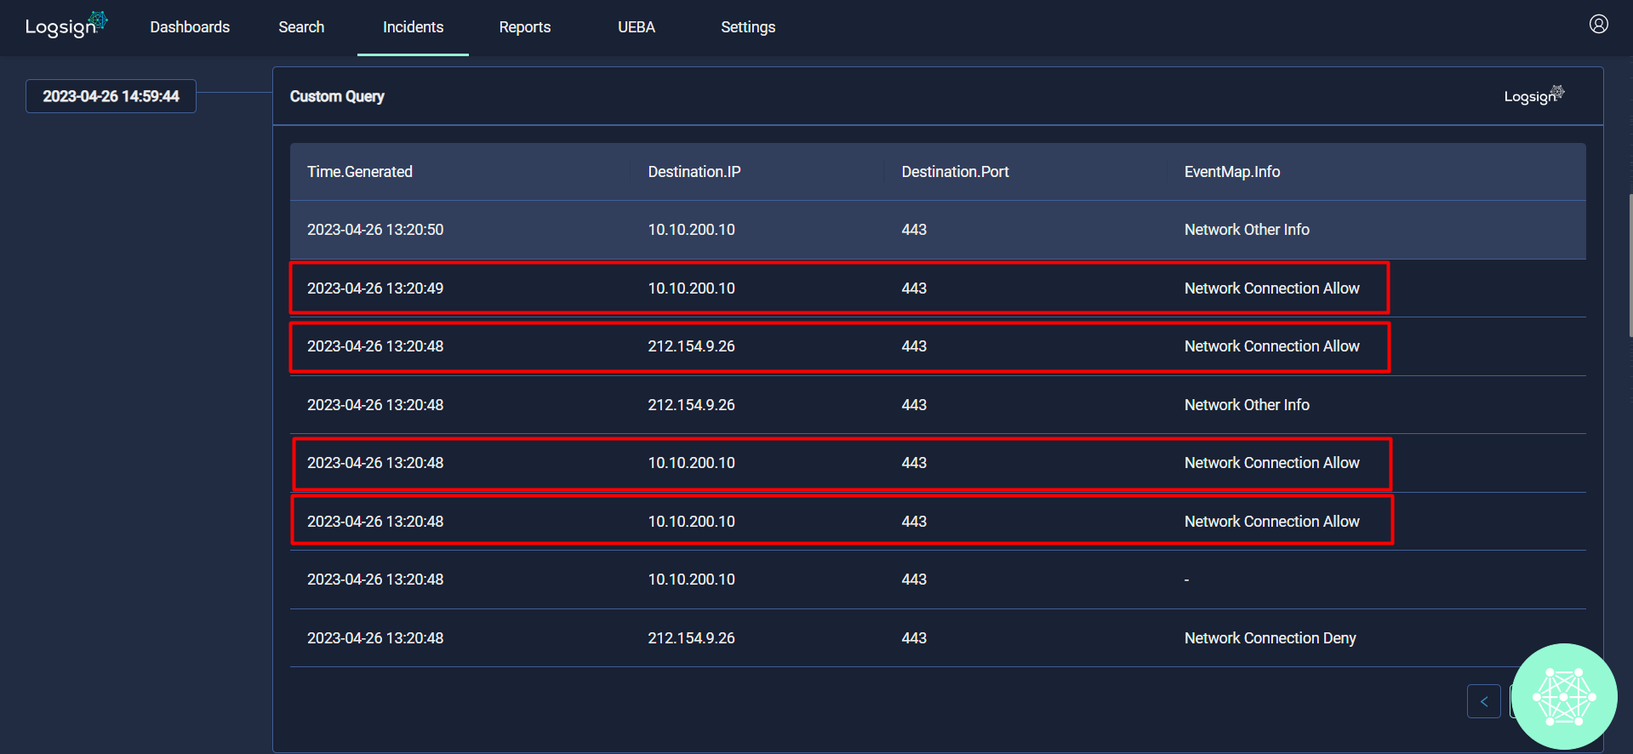Viewport: 1633px width, 754px height.
Task: Click Network Connection Allow in the 13:20:49 row
Action: [x=1271, y=288]
